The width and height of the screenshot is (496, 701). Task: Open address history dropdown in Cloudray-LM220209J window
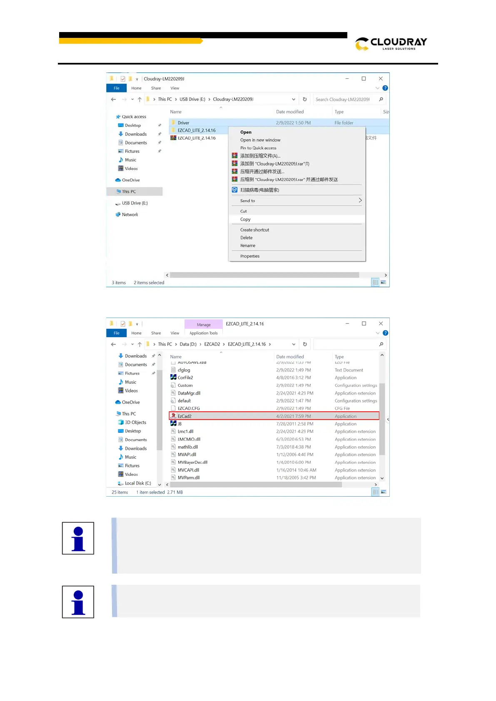(x=294, y=99)
